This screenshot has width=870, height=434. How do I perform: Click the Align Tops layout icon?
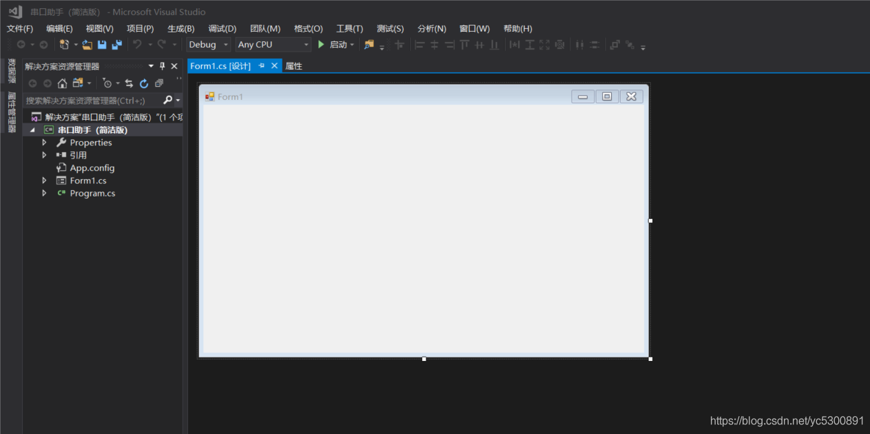pos(464,45)
